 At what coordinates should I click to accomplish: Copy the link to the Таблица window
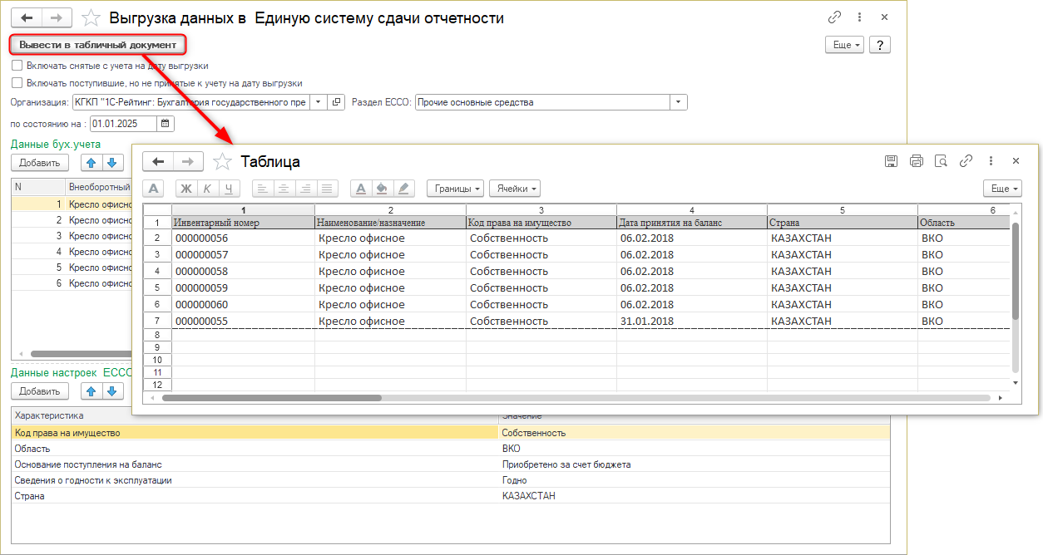coord(966,161)
